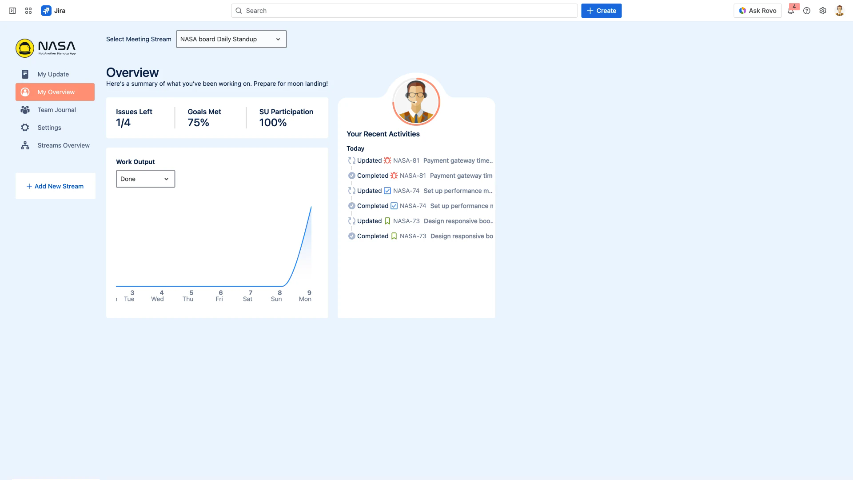Open Streams Overview from sidebar

coord(25,145)
